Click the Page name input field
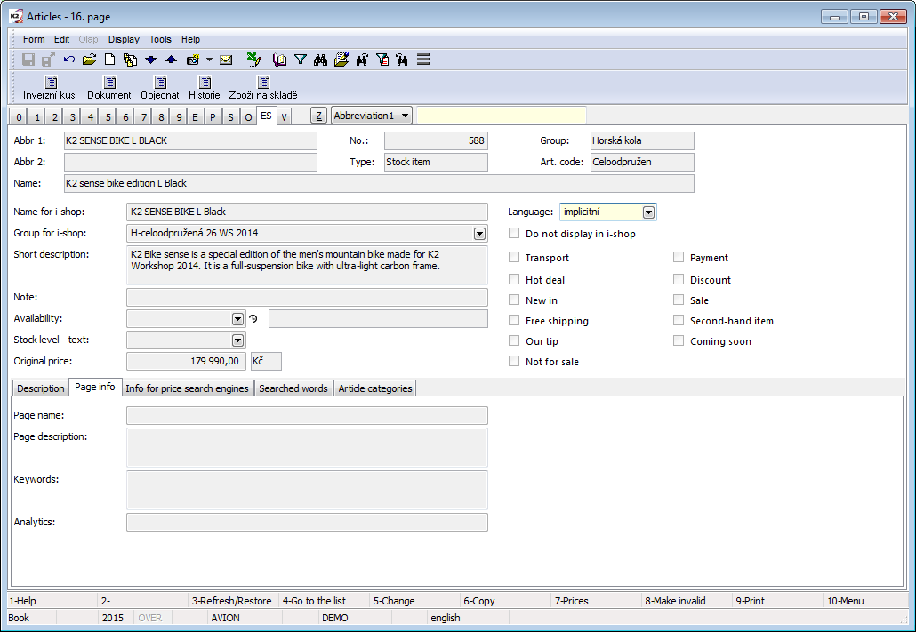Viewport: 916px width, 632px height. [307, 416]
